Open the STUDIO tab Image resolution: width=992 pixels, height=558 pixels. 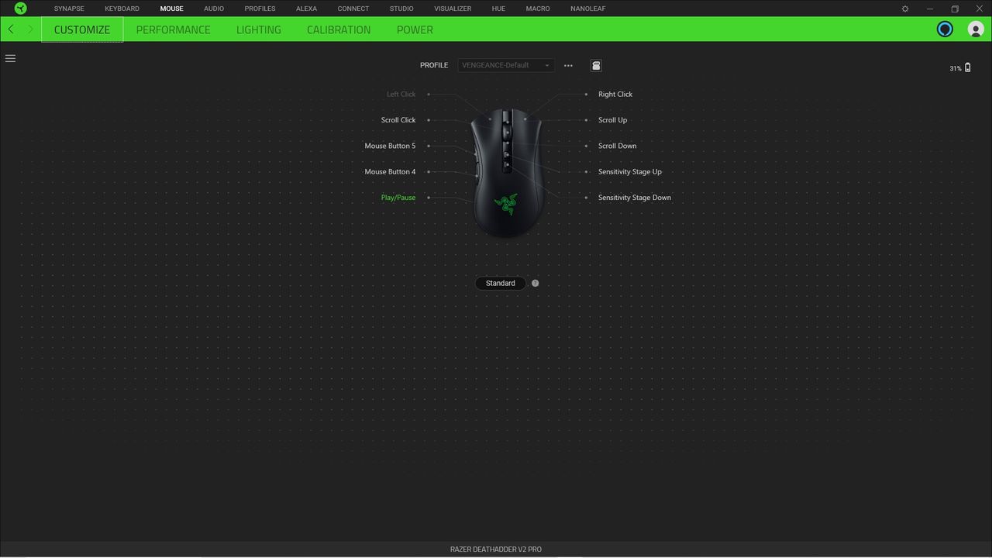[x=401, y=9]
